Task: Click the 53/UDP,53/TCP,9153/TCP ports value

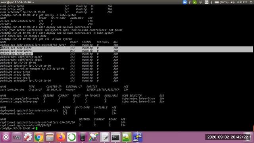Action: click(x=103, y=90)
